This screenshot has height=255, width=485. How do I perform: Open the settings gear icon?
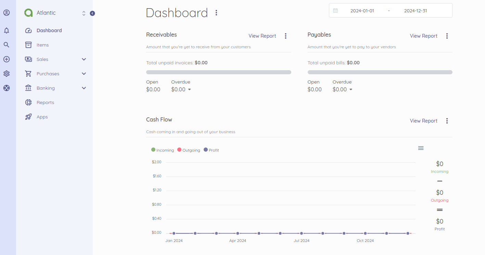(x=7, y=74)
